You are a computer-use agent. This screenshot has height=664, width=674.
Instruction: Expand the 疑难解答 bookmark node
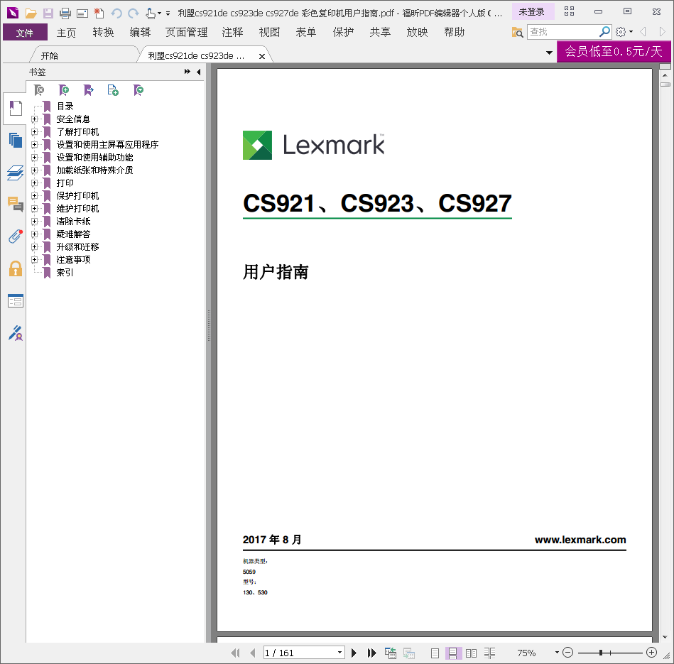click(34, 234)
